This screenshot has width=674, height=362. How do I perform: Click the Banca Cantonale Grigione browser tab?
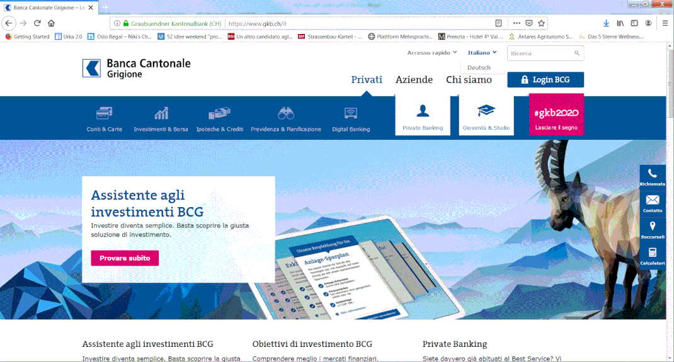click(x=49, y=8)
